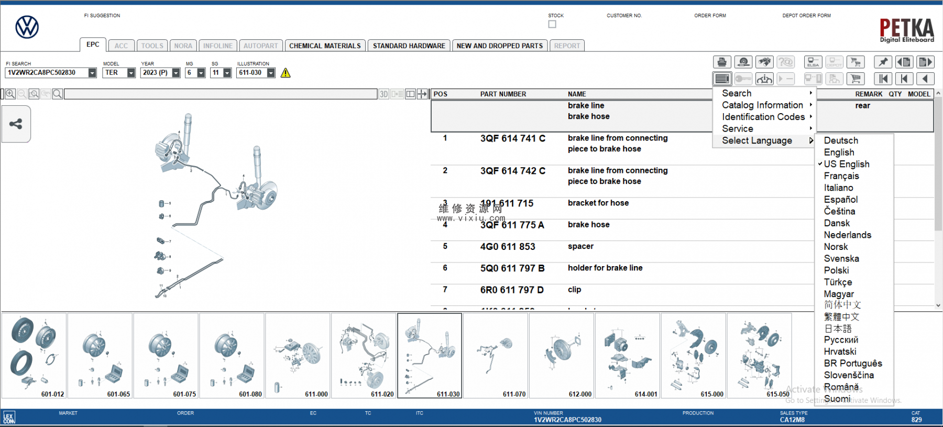This screenshot has height=427, width=943.
Task: Click the magnifier search icon beside input
Action: (x=58, y=94)
